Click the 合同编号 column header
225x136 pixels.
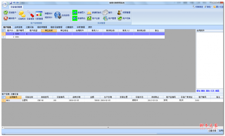pyautogui.click(x=13, y=97)
